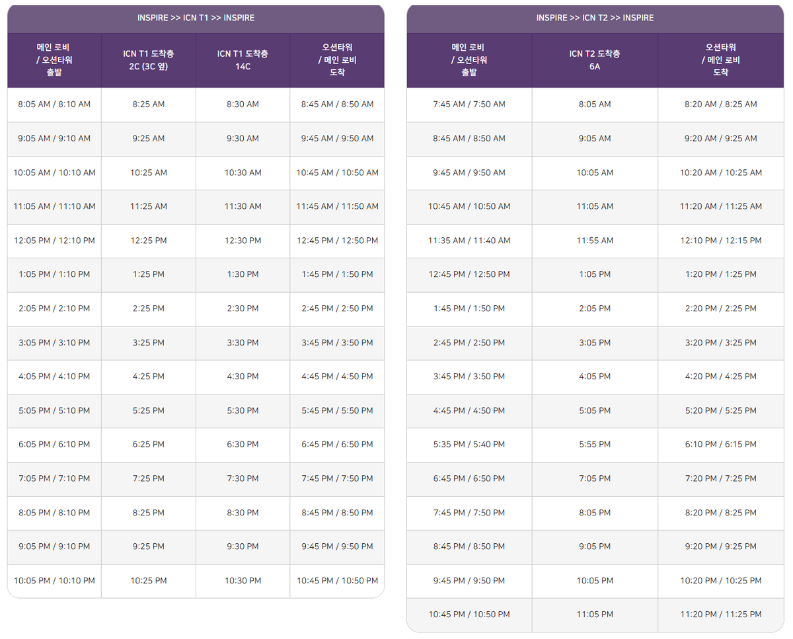Select the '9:20 AM / 9:25 AM' arrival cell
Viewport: 793px width, 639px height.
click(721, 139)
